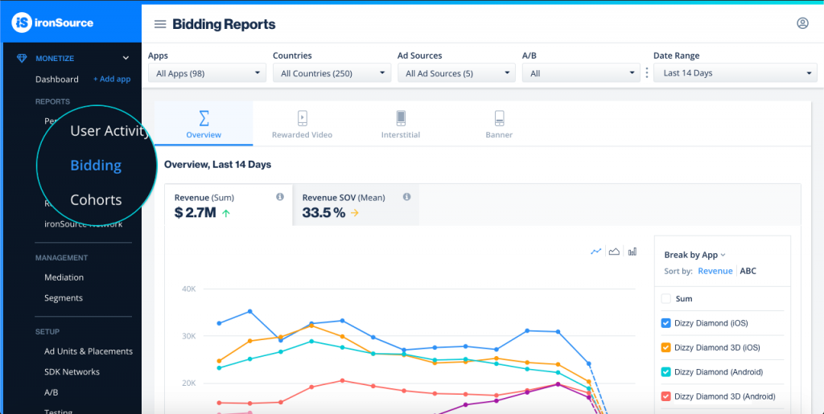824x414 pixels.
Task: Click the 'Overview, Last 14 Days' heading
Action: [217, 165]
